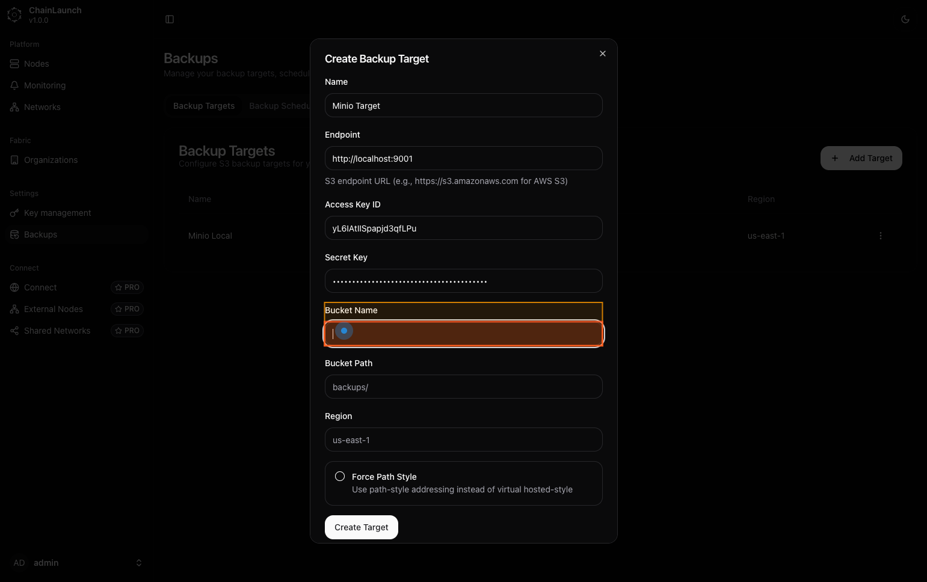This screenshot has width=927, height=582.
Task: Open Shared Networks PRO item
Action: click(x=57, y=331)
